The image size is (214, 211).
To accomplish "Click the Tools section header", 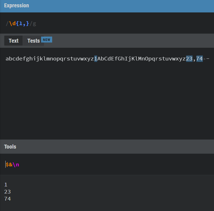I will tap(107, 147).
